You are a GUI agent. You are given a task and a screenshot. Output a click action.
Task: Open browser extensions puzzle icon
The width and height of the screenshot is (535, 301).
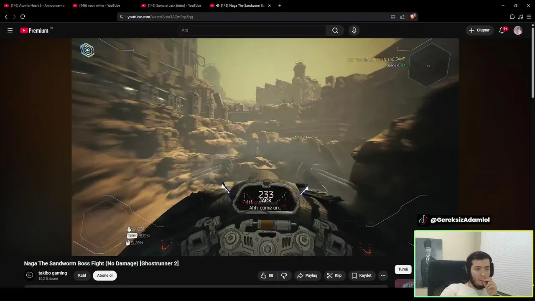512,17
